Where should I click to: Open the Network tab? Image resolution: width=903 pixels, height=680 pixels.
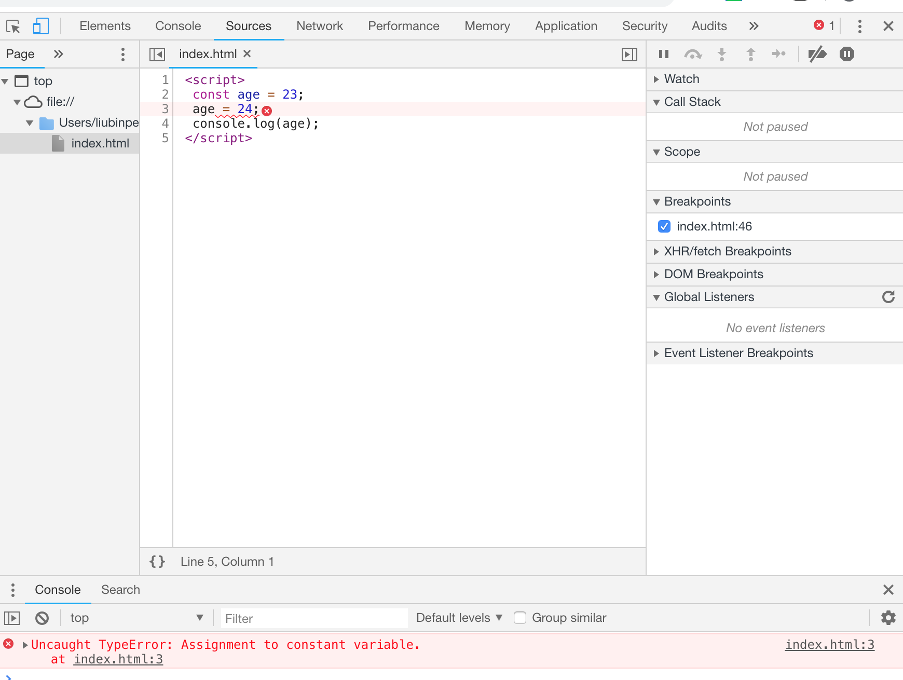click(x=320, y=26)
